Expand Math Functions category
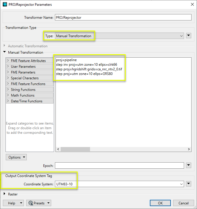This screenshot has height=209, width=197. [x=8, y=95]
